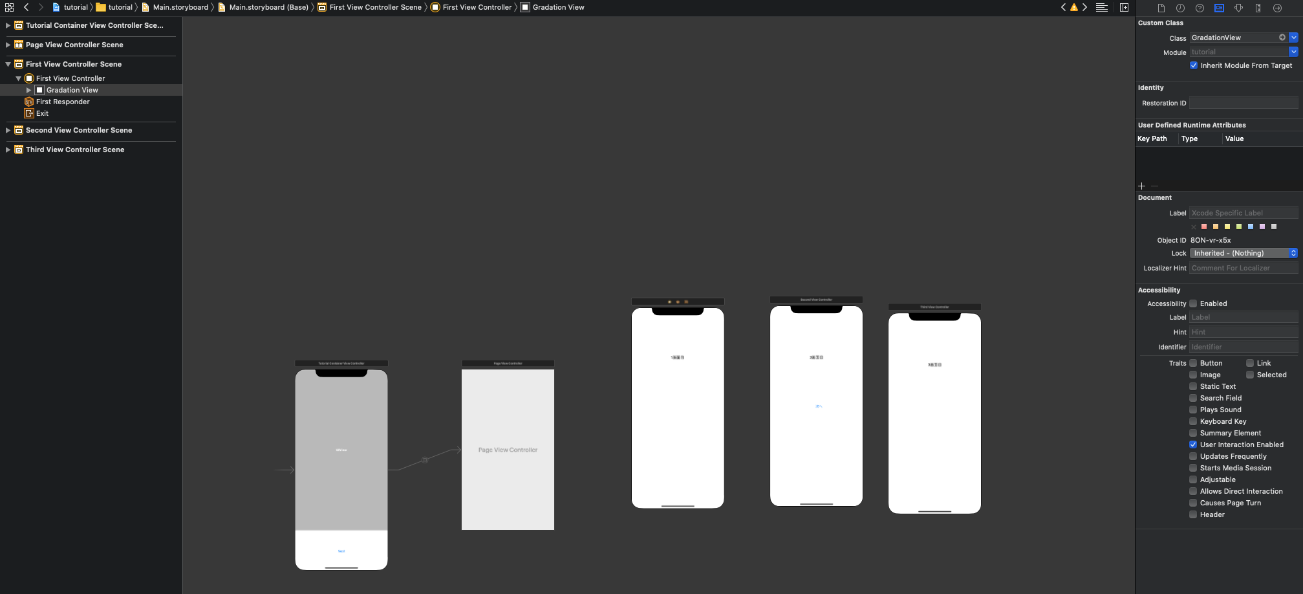
Task: Show the Quick Help inspector
Action: 1200,8
